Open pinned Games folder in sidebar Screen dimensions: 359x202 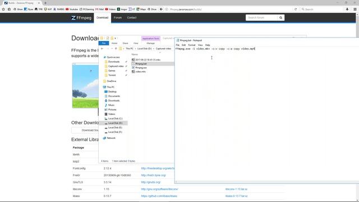[x=110, y=71]
